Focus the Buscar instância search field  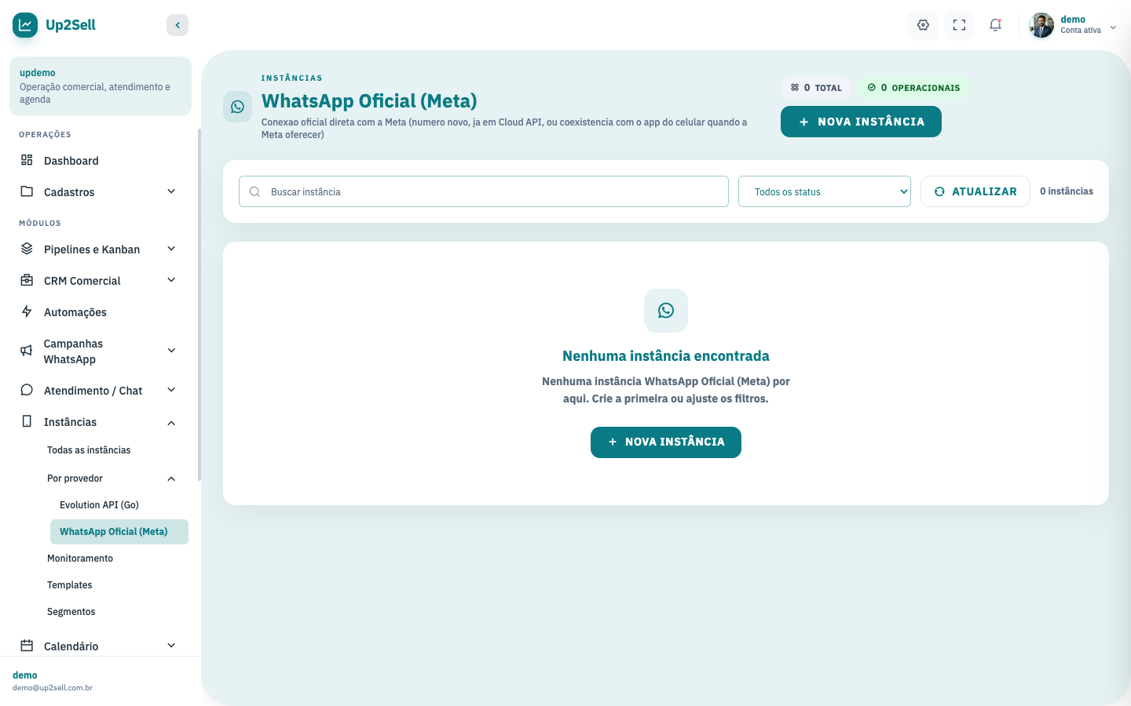484,191
